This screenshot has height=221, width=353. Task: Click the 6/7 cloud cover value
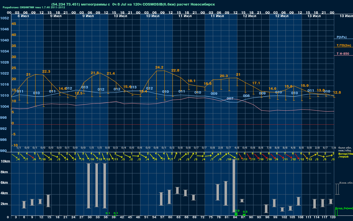click(x=325, y=148)
